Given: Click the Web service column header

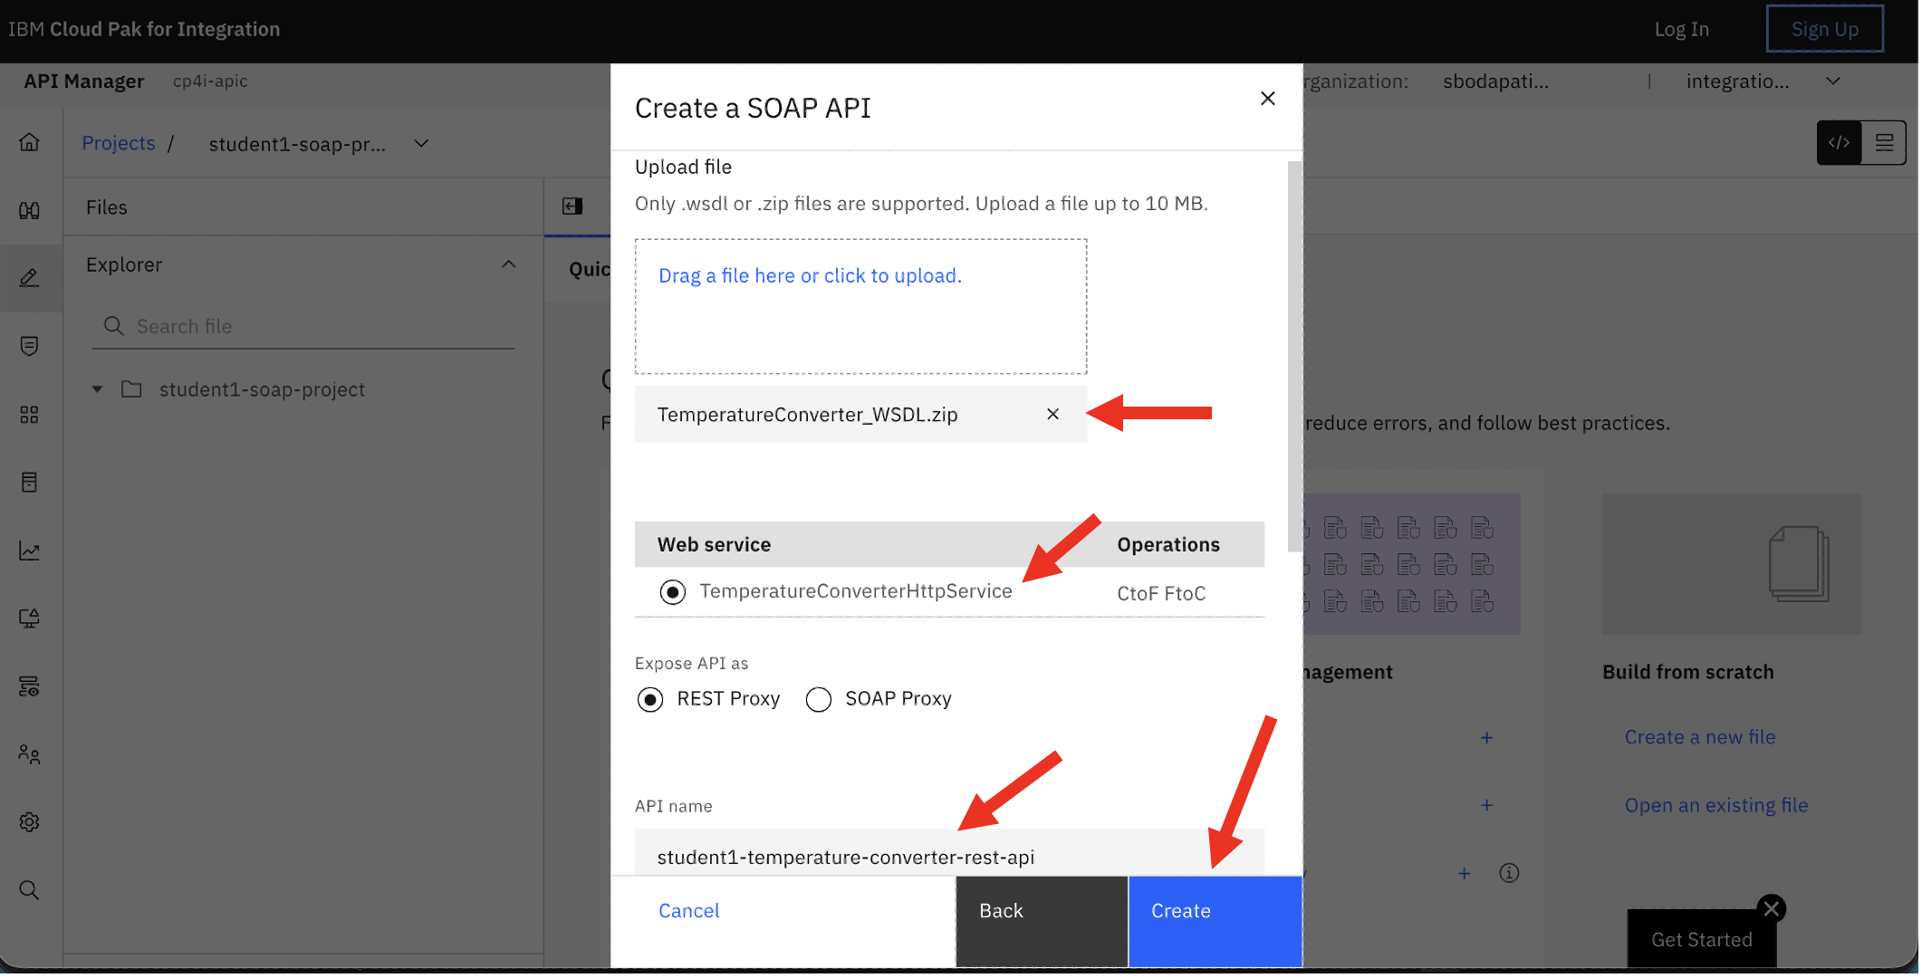Looking at the screenshot, I should click(x=716, y=546).
